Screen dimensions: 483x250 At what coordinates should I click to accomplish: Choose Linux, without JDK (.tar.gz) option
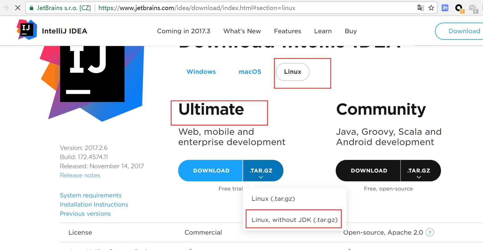pos(295,220)
